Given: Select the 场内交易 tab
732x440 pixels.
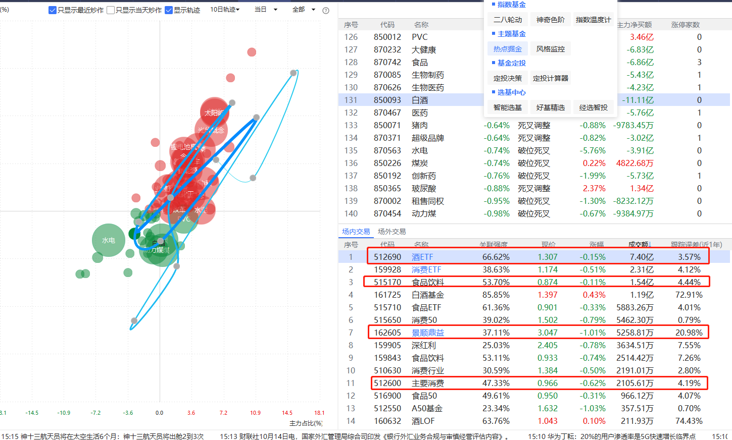Looking at the screenshot, I should 356,232.
